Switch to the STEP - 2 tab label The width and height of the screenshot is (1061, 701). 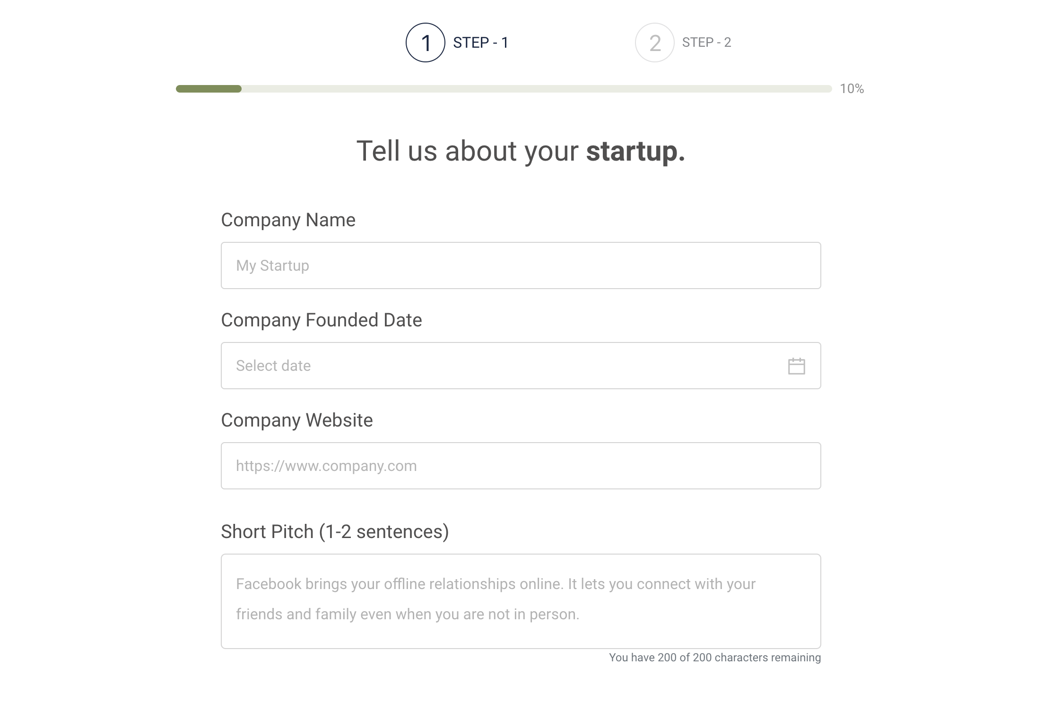pos(706,43)
